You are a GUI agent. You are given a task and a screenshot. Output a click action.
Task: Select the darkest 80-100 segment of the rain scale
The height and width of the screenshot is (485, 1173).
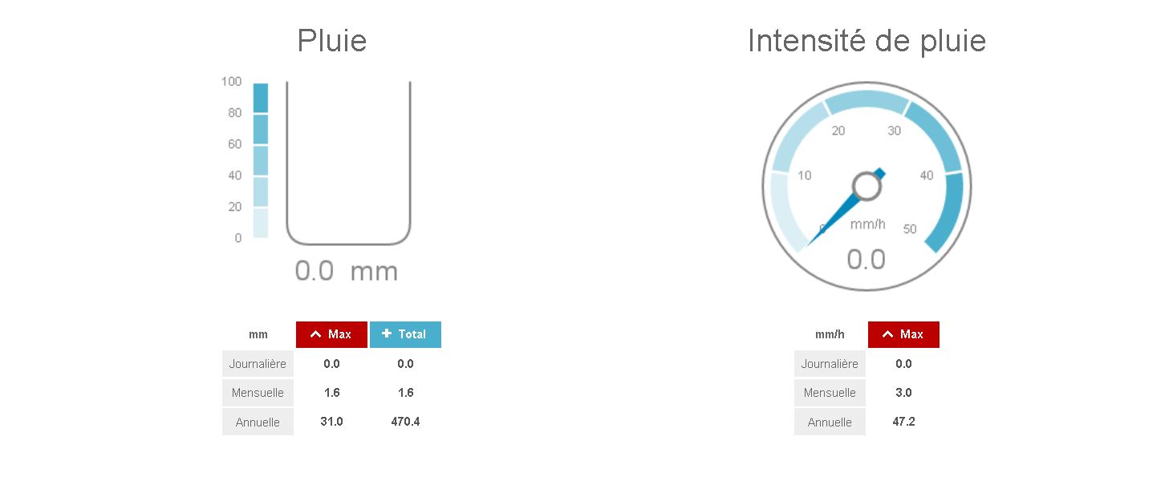pos(261,98)
